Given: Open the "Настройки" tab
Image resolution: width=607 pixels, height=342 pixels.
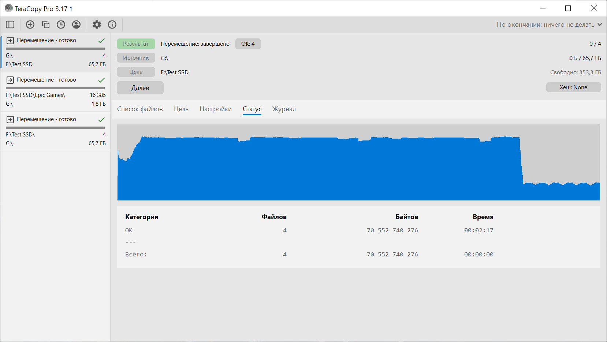Looking at the screenshot, I should click(216, 109).
